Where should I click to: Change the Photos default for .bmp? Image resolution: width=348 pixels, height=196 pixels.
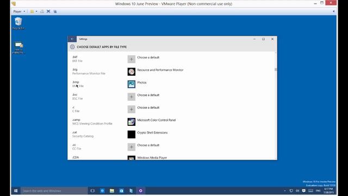(132, 84)
